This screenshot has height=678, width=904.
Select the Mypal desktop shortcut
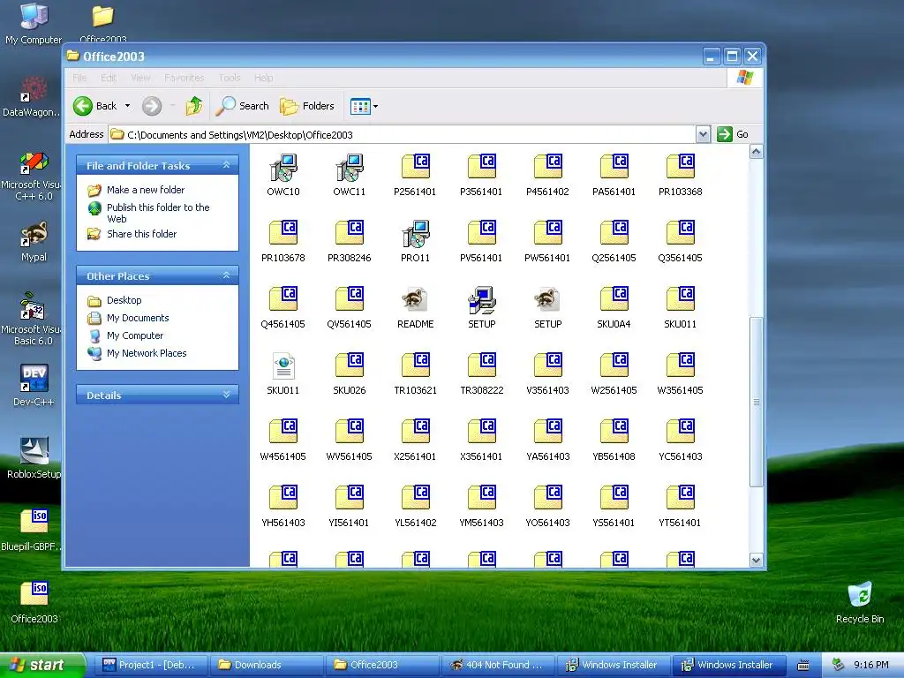click(34, 242)
